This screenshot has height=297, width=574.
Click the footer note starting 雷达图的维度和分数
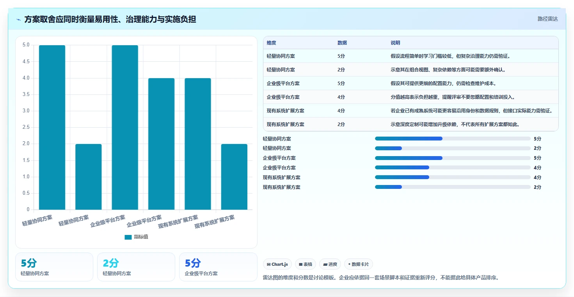click(x=381, y=278)
